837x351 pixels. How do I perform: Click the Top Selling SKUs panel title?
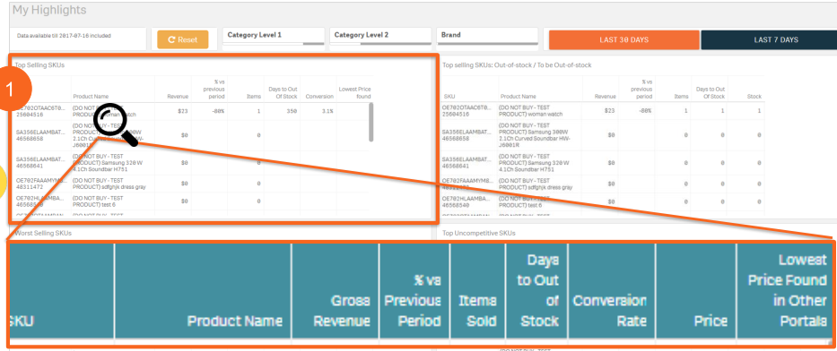[x=39, y=65]
